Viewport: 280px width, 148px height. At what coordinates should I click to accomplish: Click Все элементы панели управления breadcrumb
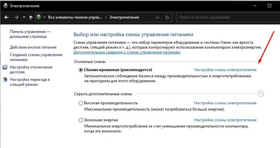(75, 17)
